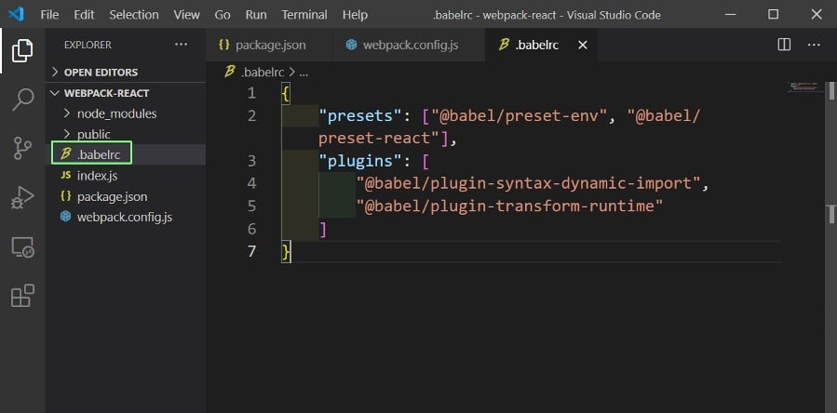This screenshot has height=413, width=837.
Task: Open the Source Control view icon
Action: pos(22,148)
